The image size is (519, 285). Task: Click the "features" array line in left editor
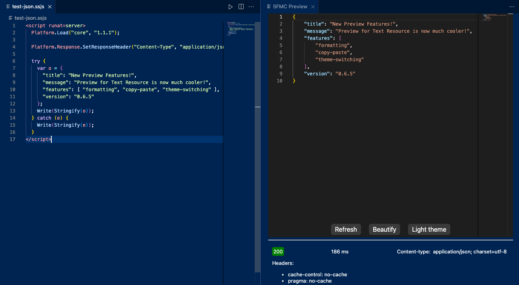coord(131,90)
